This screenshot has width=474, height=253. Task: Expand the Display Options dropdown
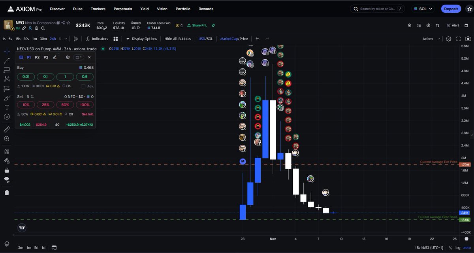point(141,39)
